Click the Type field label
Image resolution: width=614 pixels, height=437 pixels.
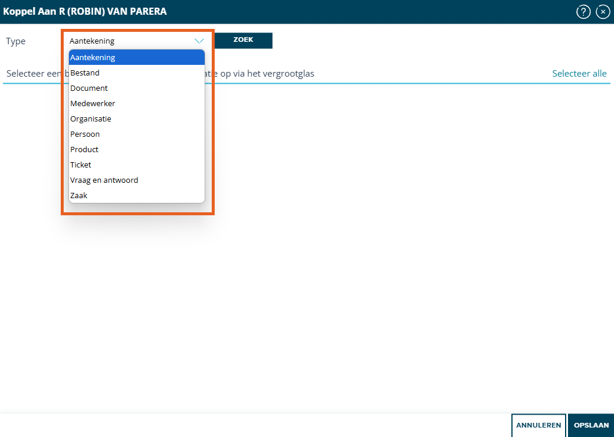coord(16,41)
